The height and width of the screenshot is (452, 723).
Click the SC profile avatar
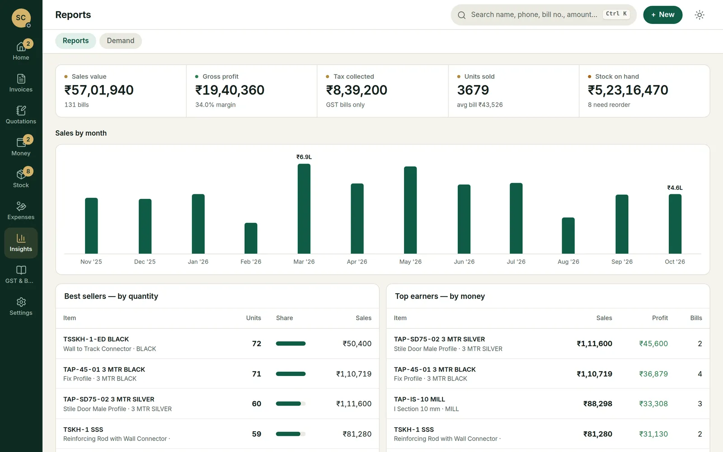click(21, 18)
